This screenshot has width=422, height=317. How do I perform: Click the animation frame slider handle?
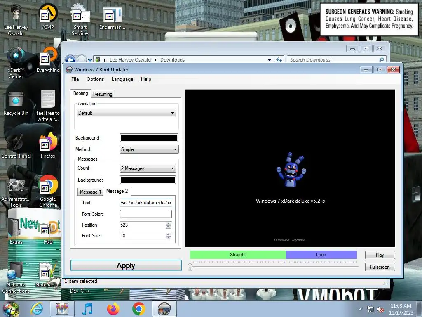pos(190,267)
